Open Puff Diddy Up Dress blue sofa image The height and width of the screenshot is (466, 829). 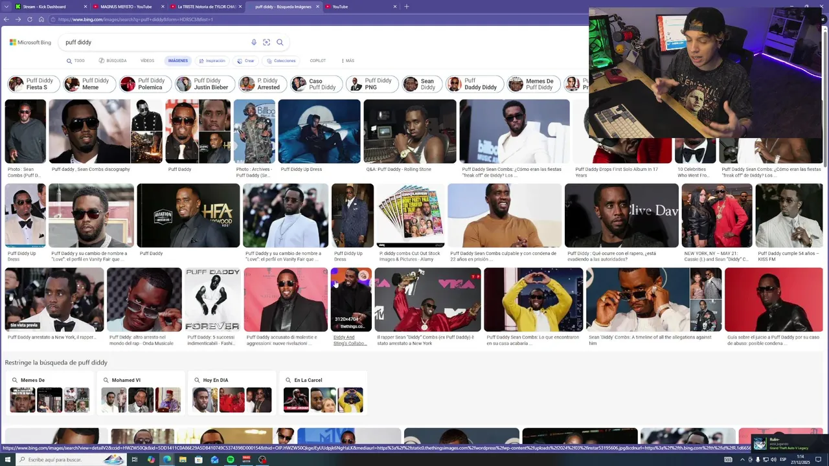click(x=319, y=131)
